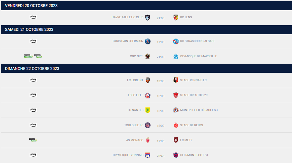The width and height of the screenshot is (292, 163).
Task: Open the Montpellier Hérault SC logo
Action: (176, 110)
